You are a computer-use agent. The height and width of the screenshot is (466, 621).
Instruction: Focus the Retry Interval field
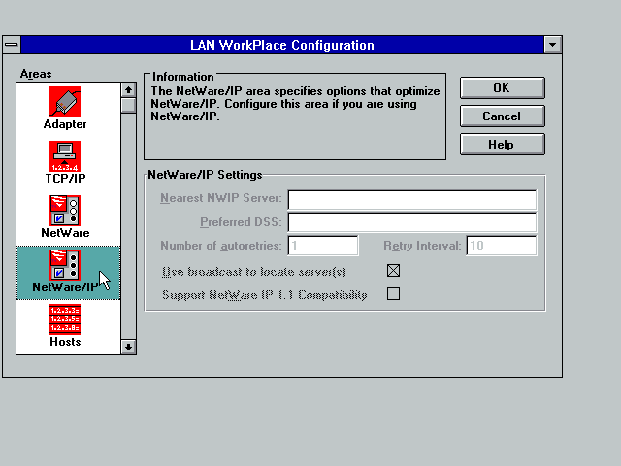pos(502,246)
